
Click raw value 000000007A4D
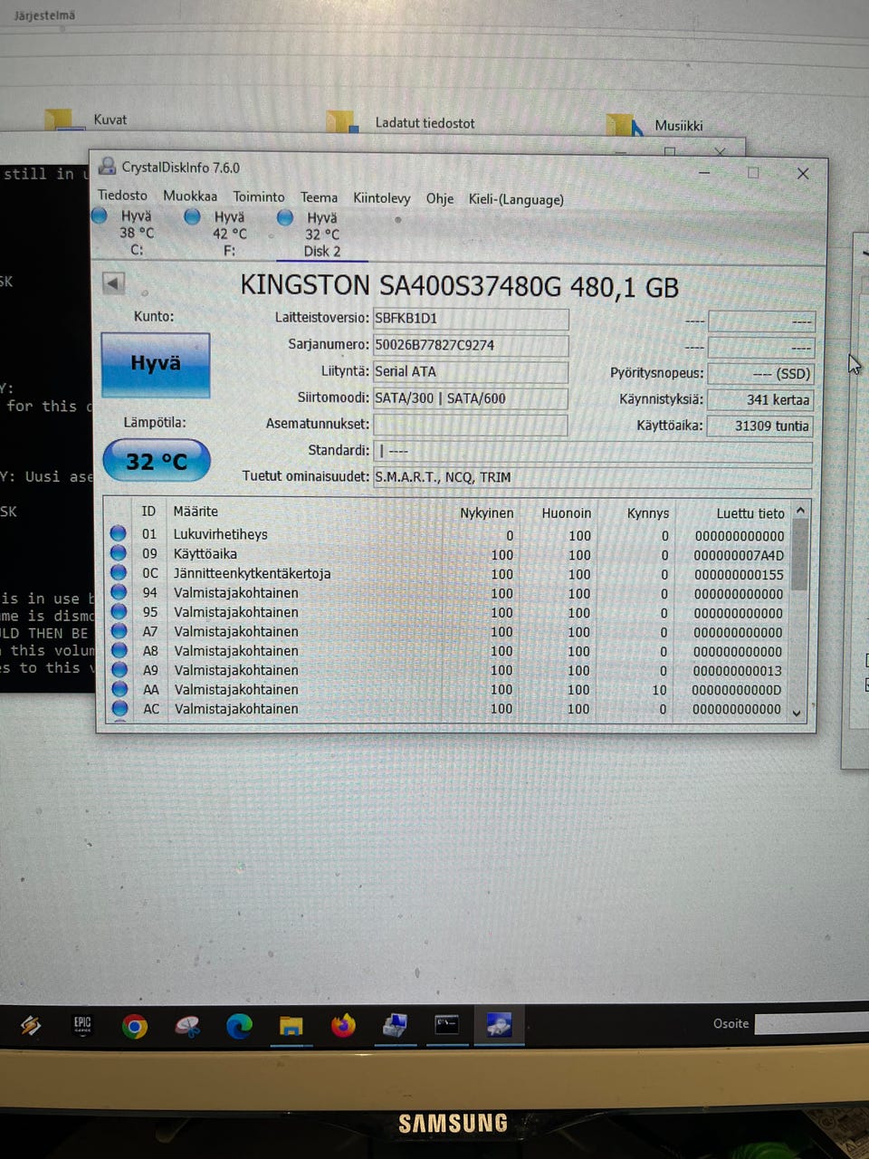[739, 555]
